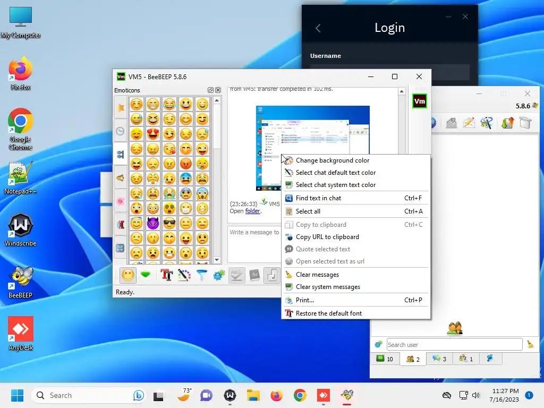Toggle the emoticons smiley button in chat toolbar
Image resolution: width=544 pixels, height=408 pixels.
[x=127, y=276]
